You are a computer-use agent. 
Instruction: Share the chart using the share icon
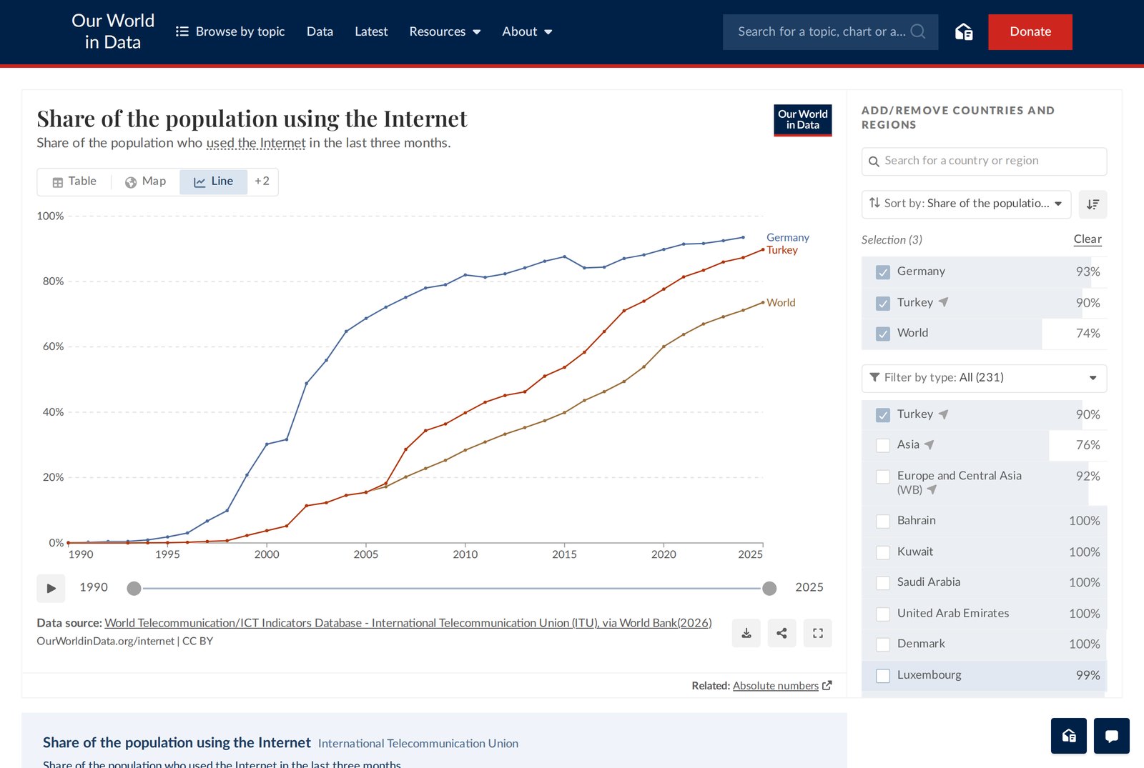click(781, 633)
